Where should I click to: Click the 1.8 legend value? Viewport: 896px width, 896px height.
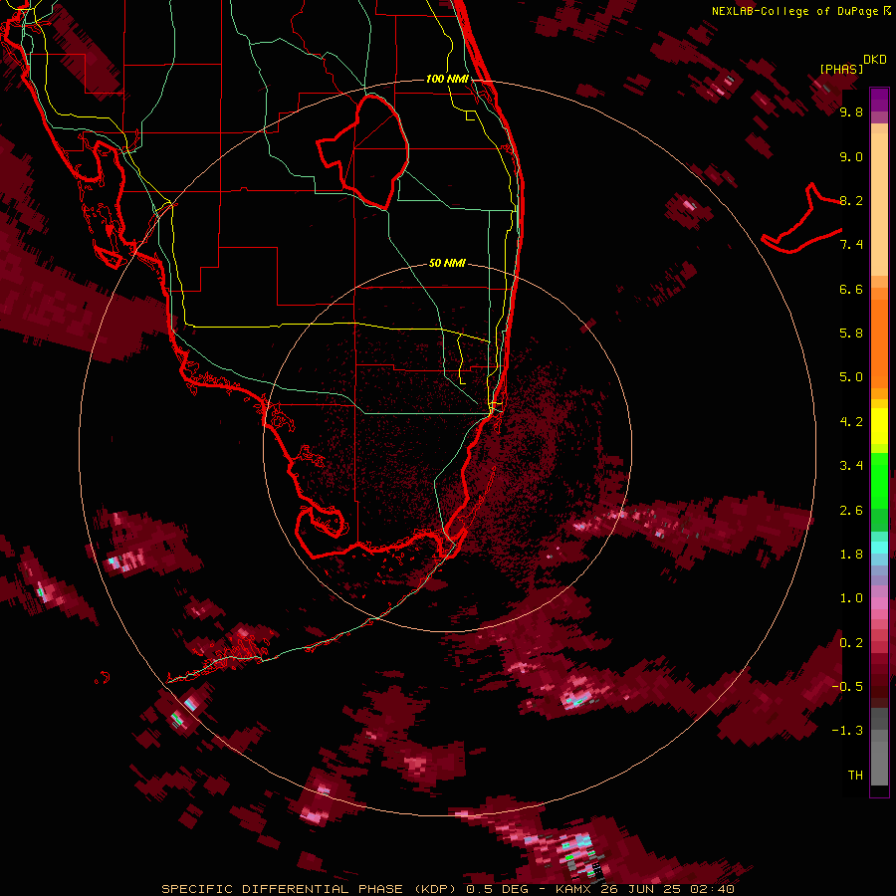coord(851,555)
